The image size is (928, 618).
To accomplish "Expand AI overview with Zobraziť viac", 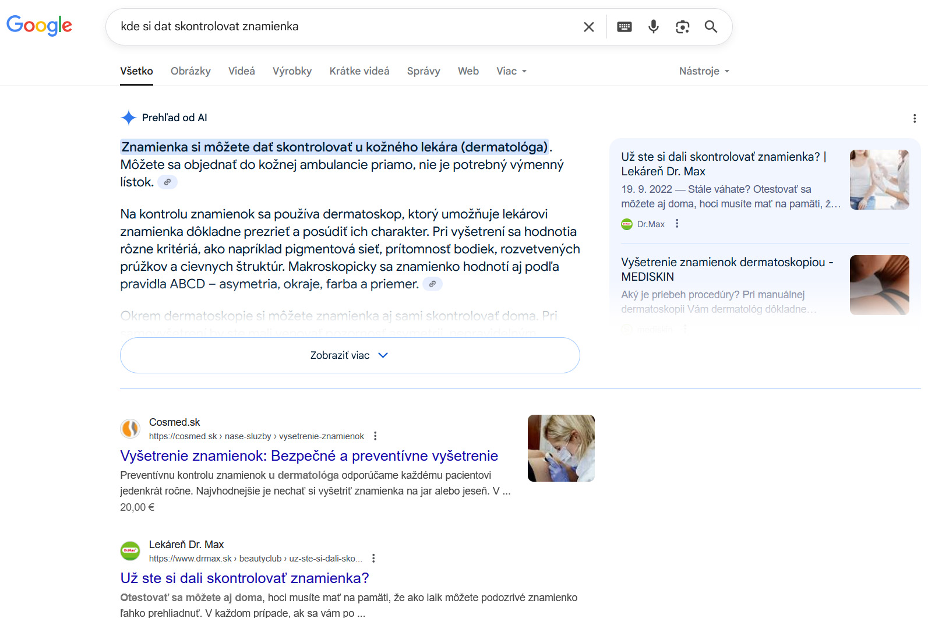I will pyautogui.click(x=350, y=355).
